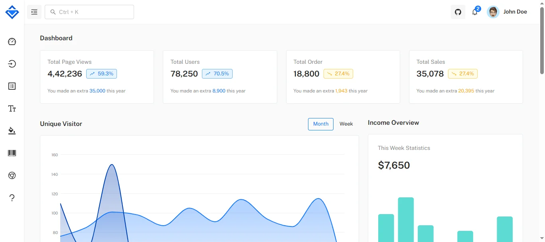Image resolution: width=545 pixels, height=242 pixels.
Task: Click the $7,650 income amount
Action: coord(394,165)
